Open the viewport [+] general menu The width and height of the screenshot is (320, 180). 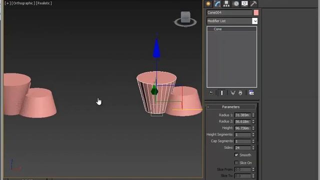(7, 3)
